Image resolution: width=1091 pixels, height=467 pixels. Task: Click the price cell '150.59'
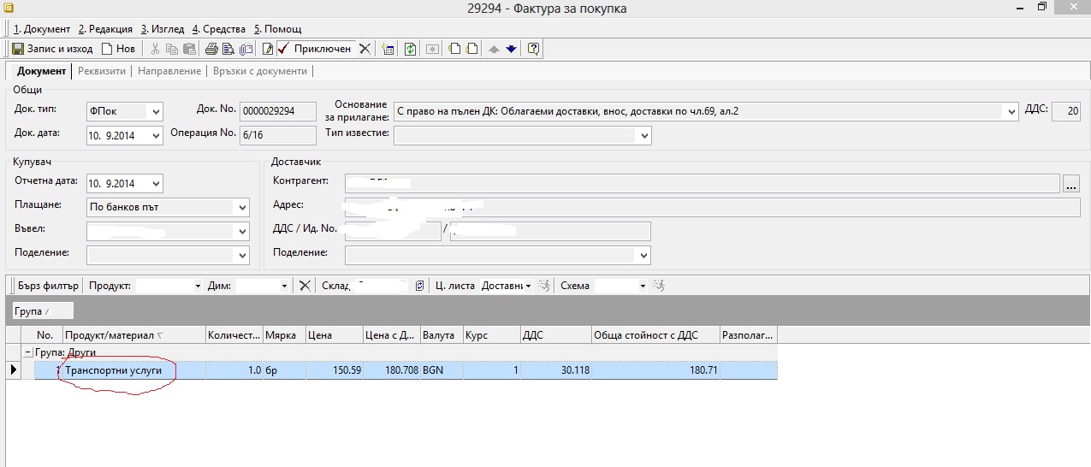(x=333, y=370)
